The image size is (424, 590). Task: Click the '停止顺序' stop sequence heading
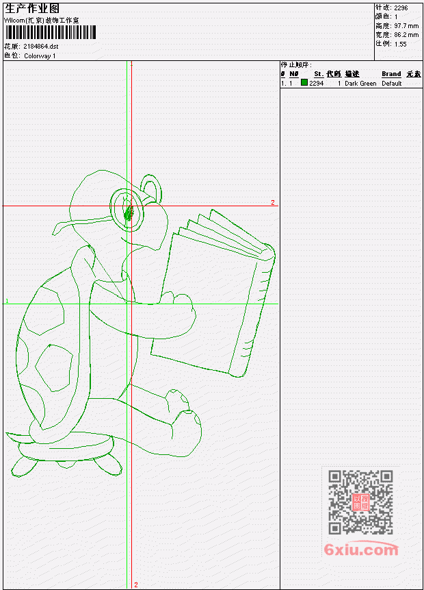(x=296, y=64)
